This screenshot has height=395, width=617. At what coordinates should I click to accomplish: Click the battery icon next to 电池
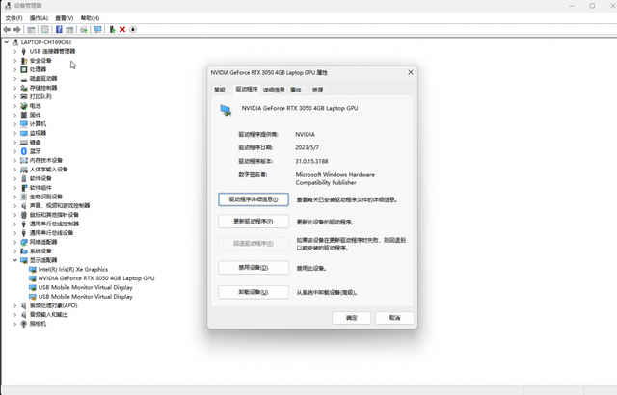coord(24,106)
